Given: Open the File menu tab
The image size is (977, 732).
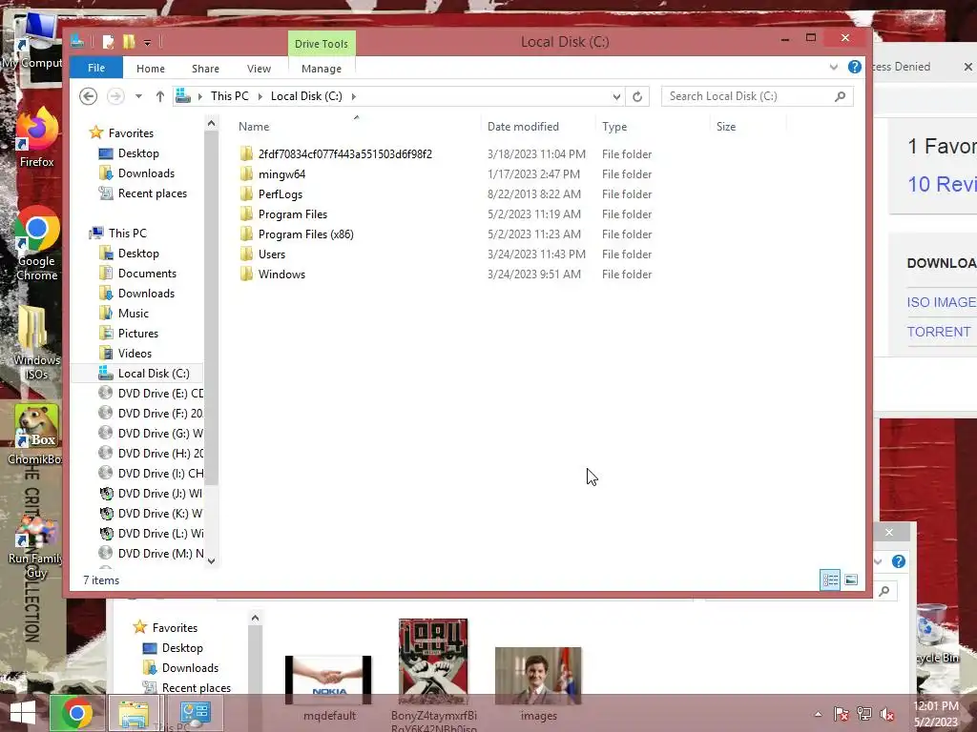Looking at the screenshot, I should [96, 68].
